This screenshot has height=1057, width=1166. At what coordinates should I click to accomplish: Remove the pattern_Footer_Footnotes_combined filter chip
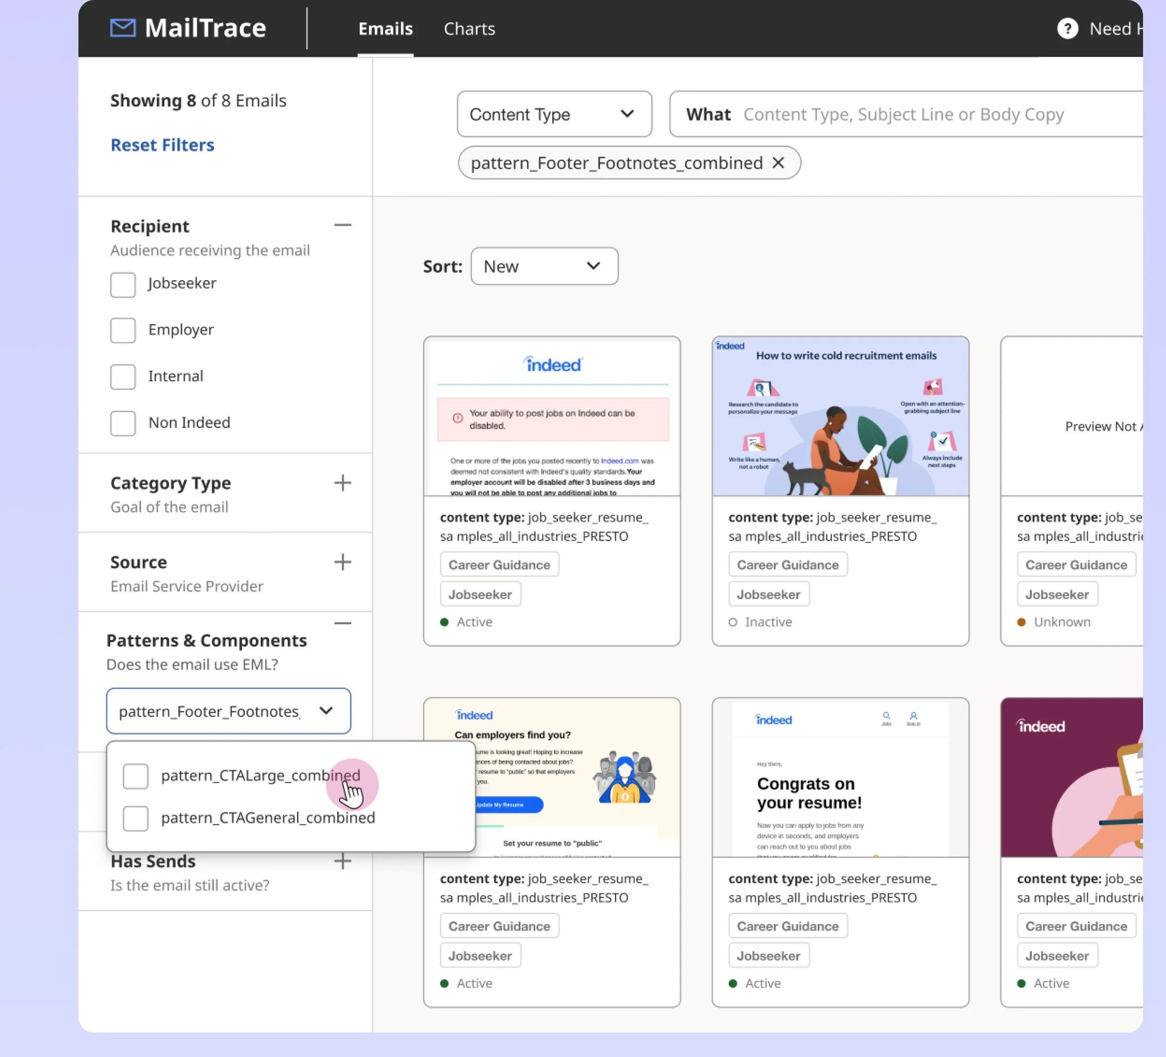coord(778,163)
